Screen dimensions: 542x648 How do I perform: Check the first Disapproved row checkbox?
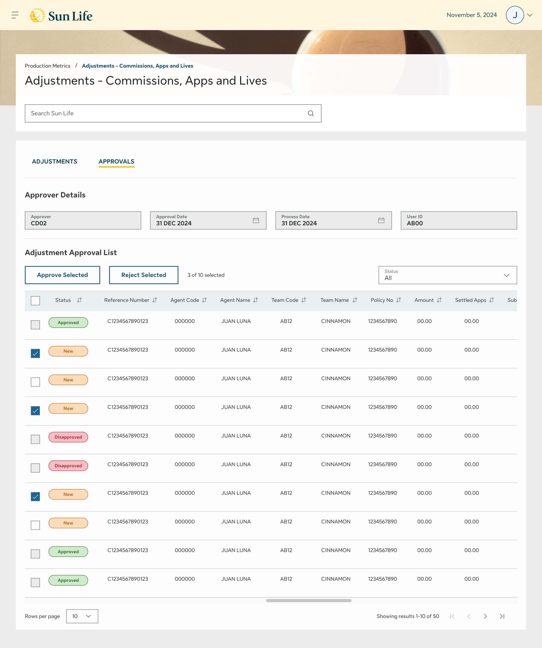point(36,439)
